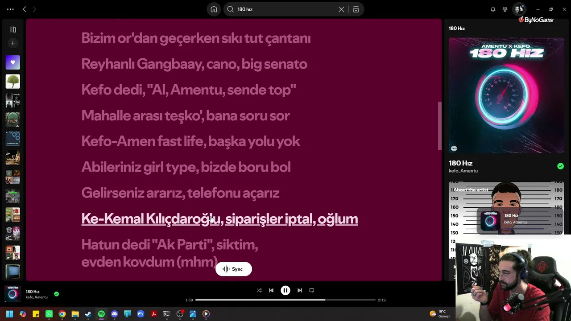Open the terminal from the taskbar
The image size is (571, 321).
(x=166, y=314)
